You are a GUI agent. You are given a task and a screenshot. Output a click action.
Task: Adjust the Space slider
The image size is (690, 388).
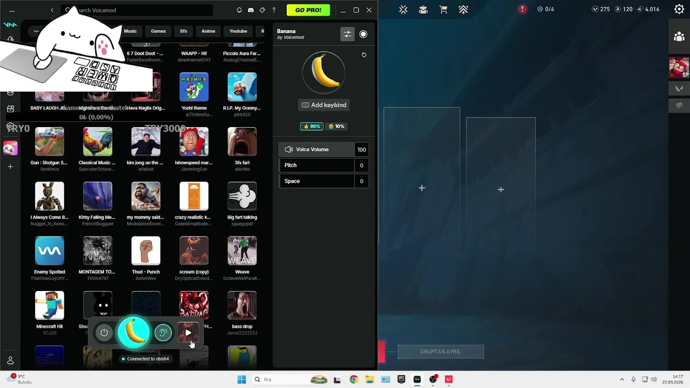(316, 181)
